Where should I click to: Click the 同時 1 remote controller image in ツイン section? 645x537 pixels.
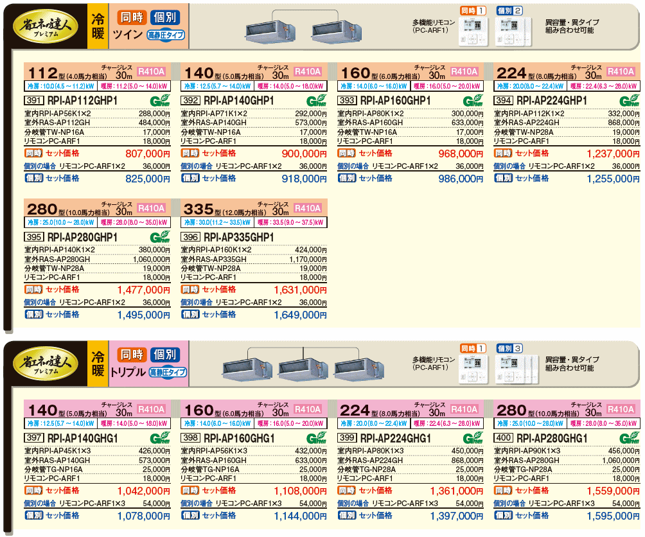473,31
